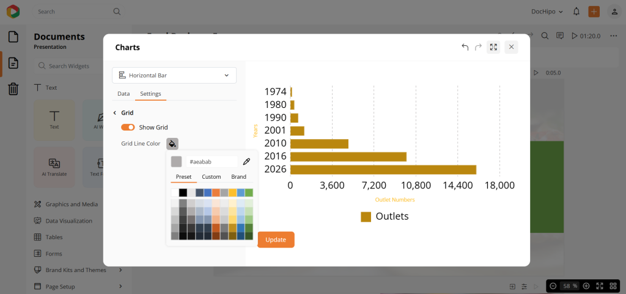This screenshot has height=294, width=626.
Task: Click fit-to-screen icon in zoom bar
Action: click(600, 285)
